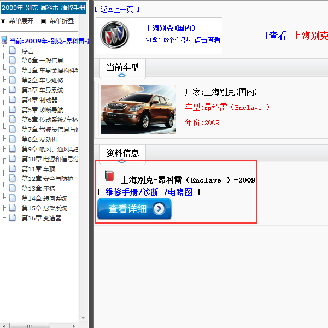Click the Buick logo emblem
This screenshot has width=328, height=328.
pos(114,35)
